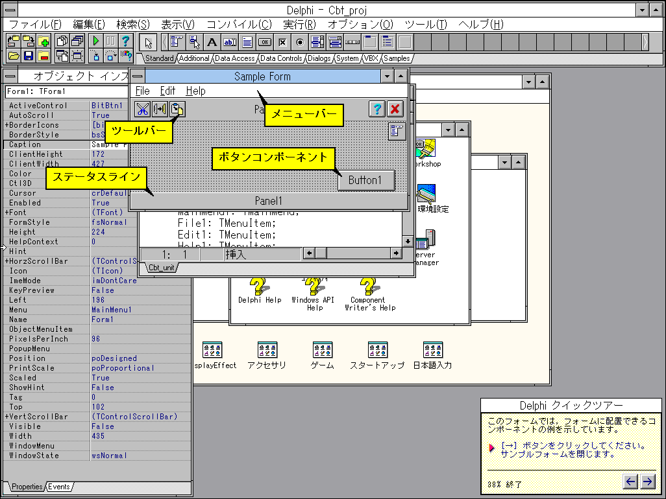Select the CheckBox component (X icon) on palette
The width and height of the screenshot is (666, 499).
tap(282, 41)
